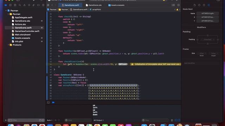Open Assets.xcassets in navigator
The width and height of the screenshot is (225, 126).
tap(22, 38)
